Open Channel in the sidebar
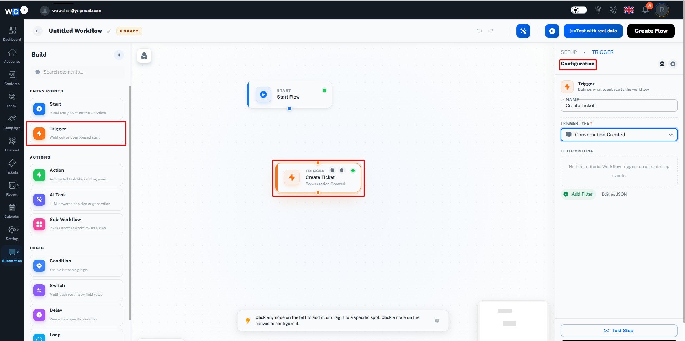This screenshot has width=685, height=341. coord(12,144)
